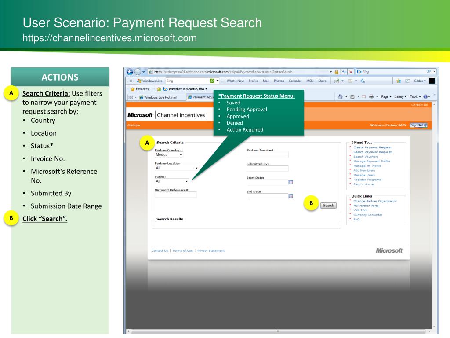The width and height of the screenshot is (450, 338).
Task: Click the blue Help question mark icon
Action: 425,96
